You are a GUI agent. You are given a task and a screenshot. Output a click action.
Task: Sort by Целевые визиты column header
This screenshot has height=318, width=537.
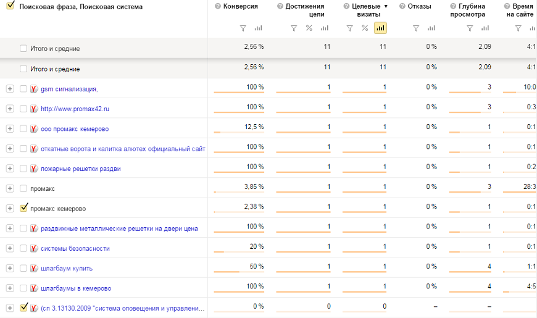[366, 10]
